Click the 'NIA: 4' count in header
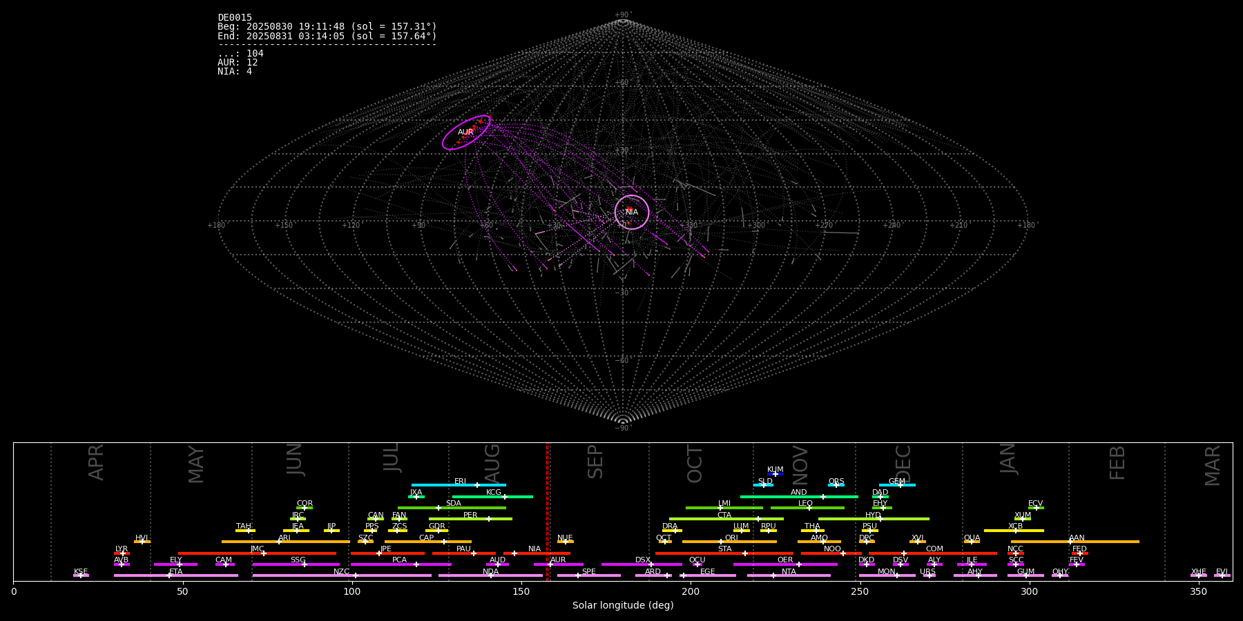This screenshot has width=1243, height=621. coord(235,72)
